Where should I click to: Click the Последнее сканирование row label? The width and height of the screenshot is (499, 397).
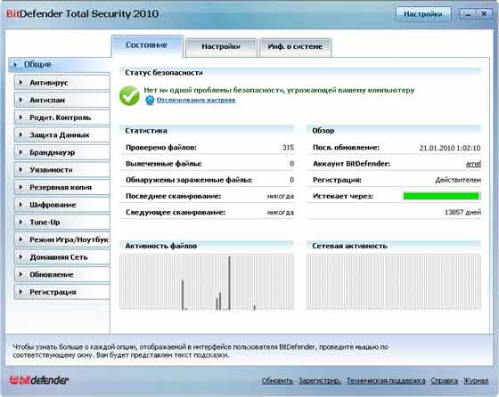click(x=173, y=196)
